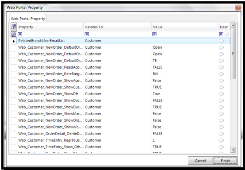View description bubble for NewOrder_ShowMar row
This screenshot has width=245, height=170.
click(x=221, y=114)
